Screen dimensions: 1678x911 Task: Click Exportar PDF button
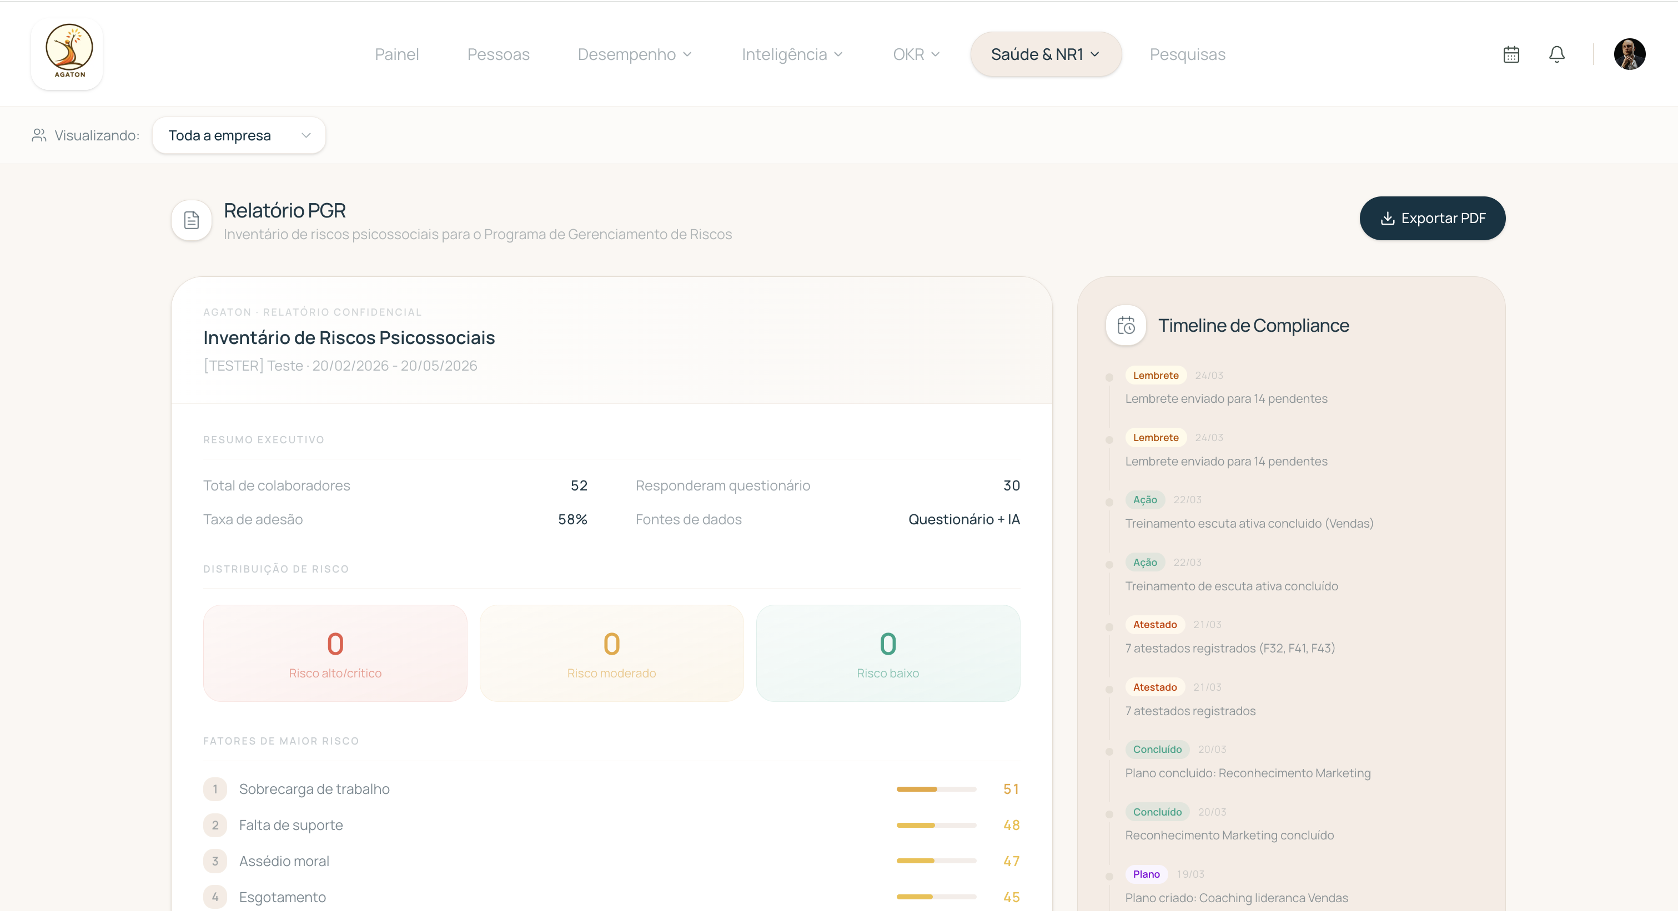1433,218
